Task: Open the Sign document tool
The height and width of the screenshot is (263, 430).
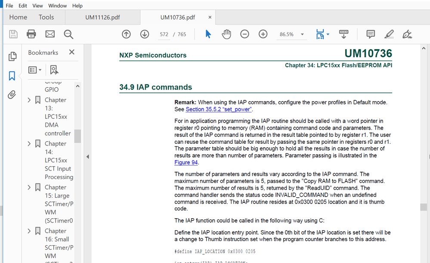Action: (407, 34)
